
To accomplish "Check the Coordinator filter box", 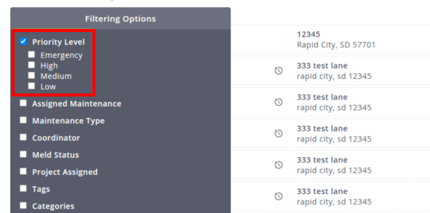I will pos(23,137).
